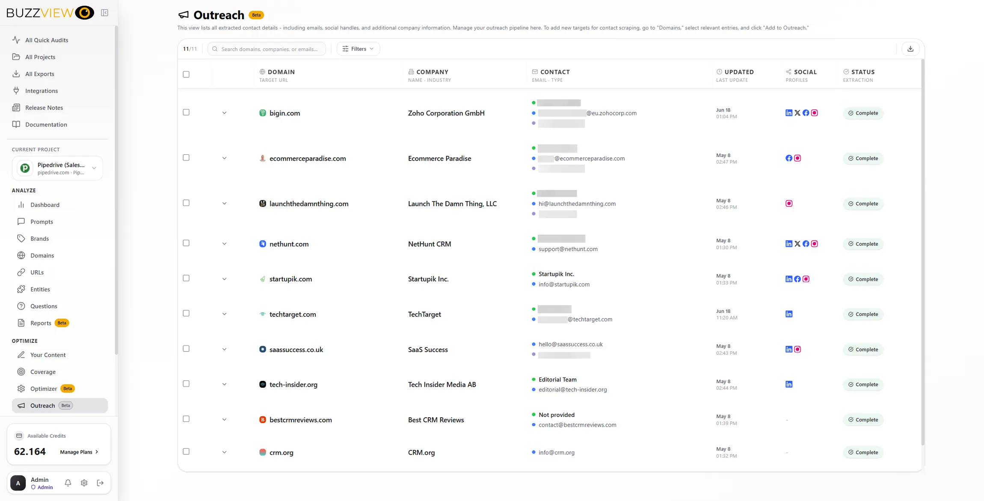Open LinkedIn profile for tech-insider.org

[x=788, y=384]
